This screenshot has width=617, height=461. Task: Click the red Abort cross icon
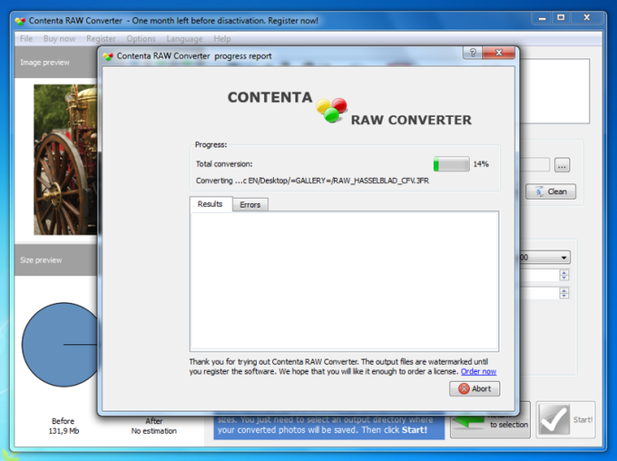[464, 388]
